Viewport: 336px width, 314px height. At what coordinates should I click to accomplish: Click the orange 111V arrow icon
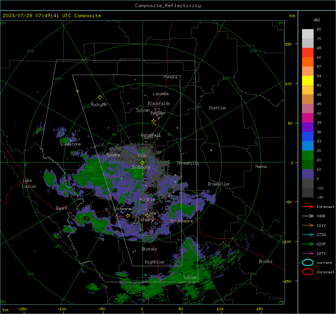pyautogui.click(x=308, y=225)
